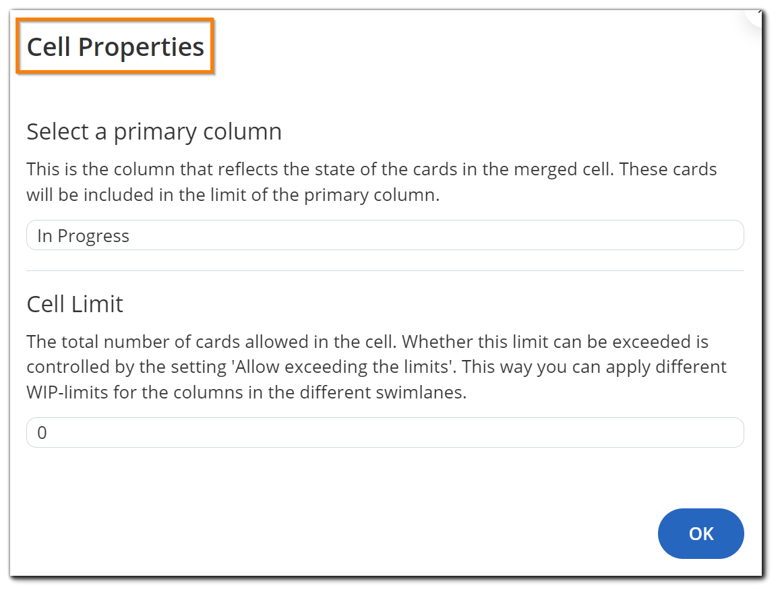Click the highlighted Cell Properties heading
The height and width of the screenshot is (594, 780).
click(x=115, y=47)
